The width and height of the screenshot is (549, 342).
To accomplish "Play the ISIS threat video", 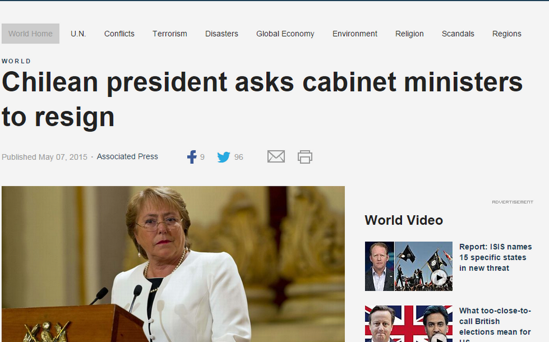I will click(439, 278).
